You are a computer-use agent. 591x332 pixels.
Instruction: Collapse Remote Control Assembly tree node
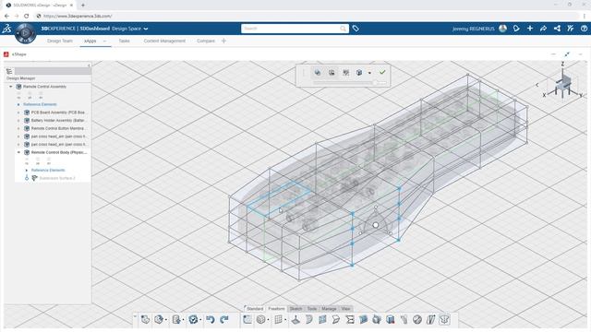click(10, 87)
